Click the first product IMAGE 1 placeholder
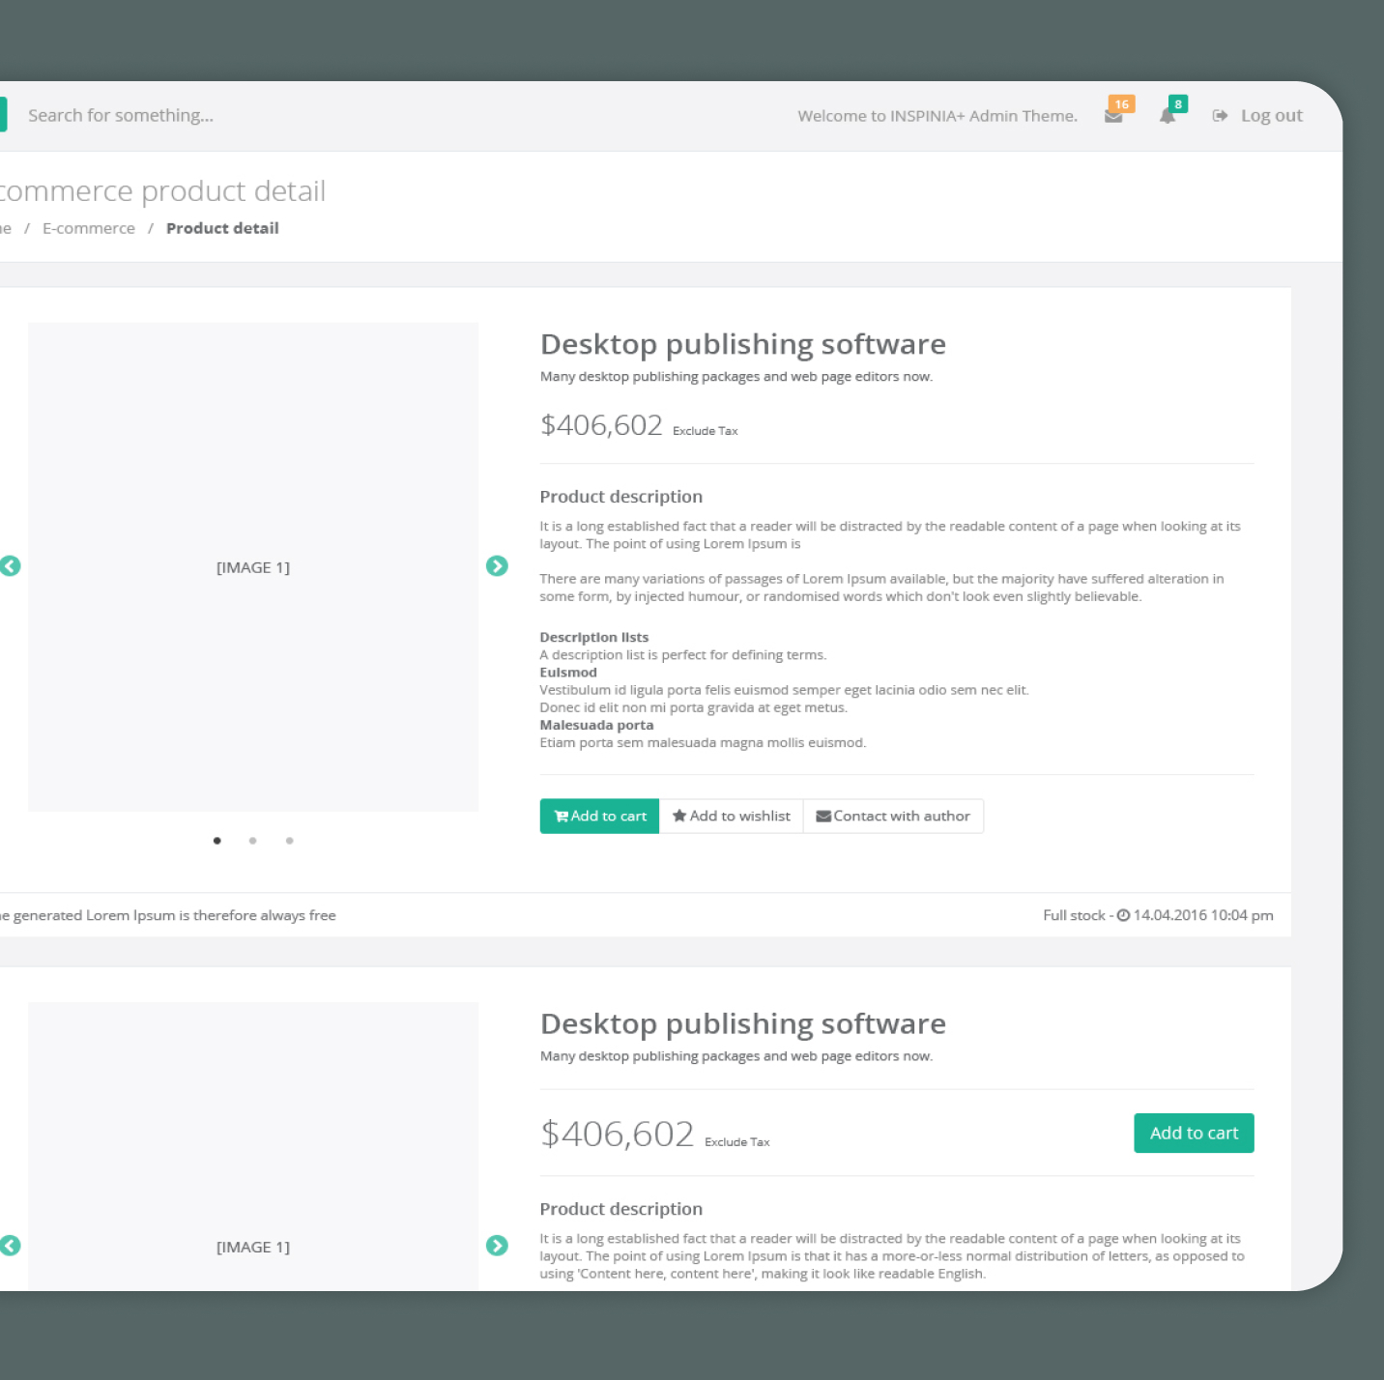This screenshot has width=1384, height=1380. click(x=253, y=567)
